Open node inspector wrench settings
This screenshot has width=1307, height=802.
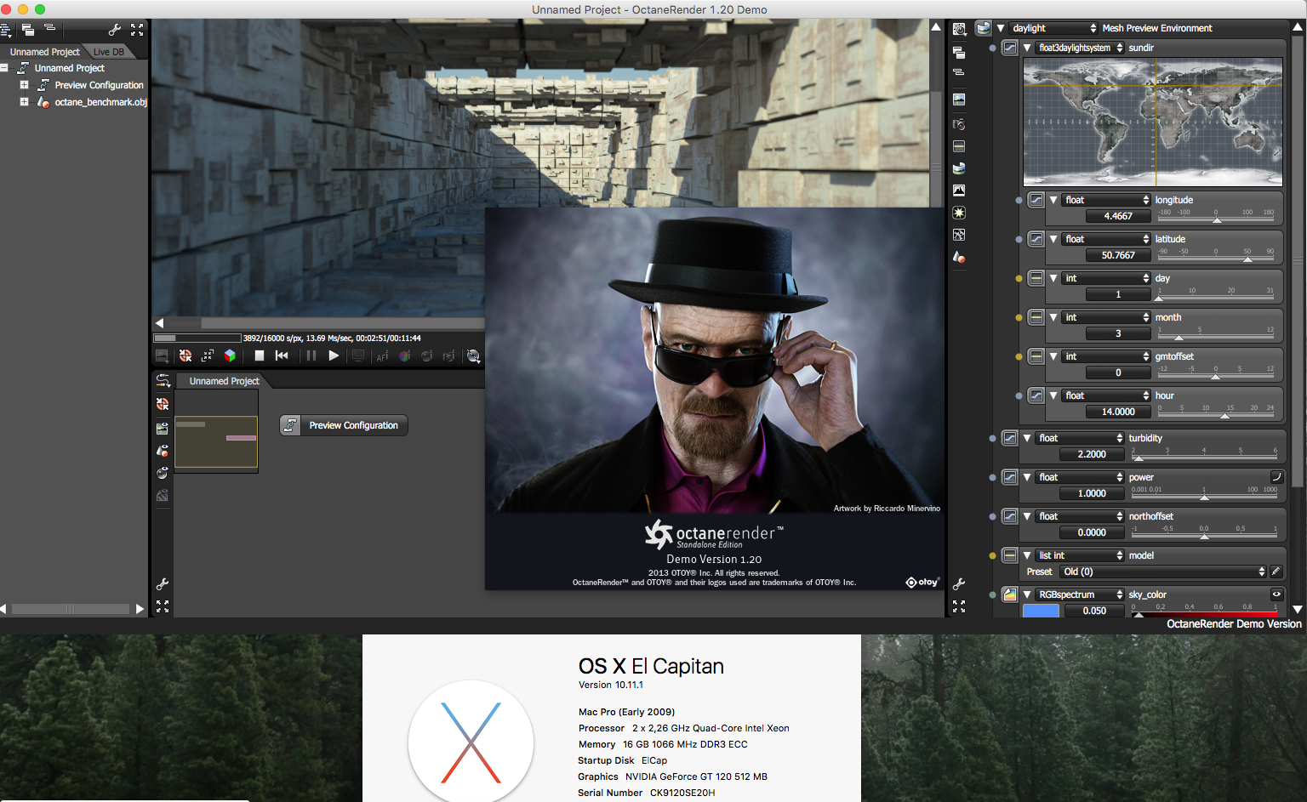(959, 584)
